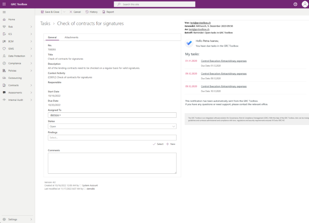Viewport: 309px width, 223px height.
Task: Expand the Data Protection chevron
Action: click(31, 56)
